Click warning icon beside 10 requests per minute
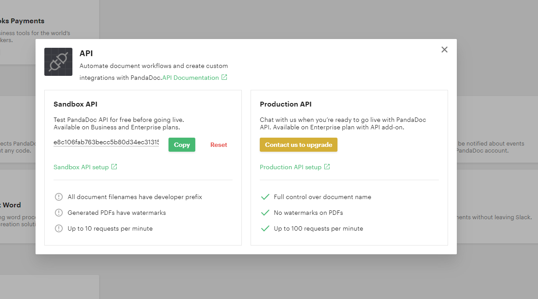 pos(59,228)
